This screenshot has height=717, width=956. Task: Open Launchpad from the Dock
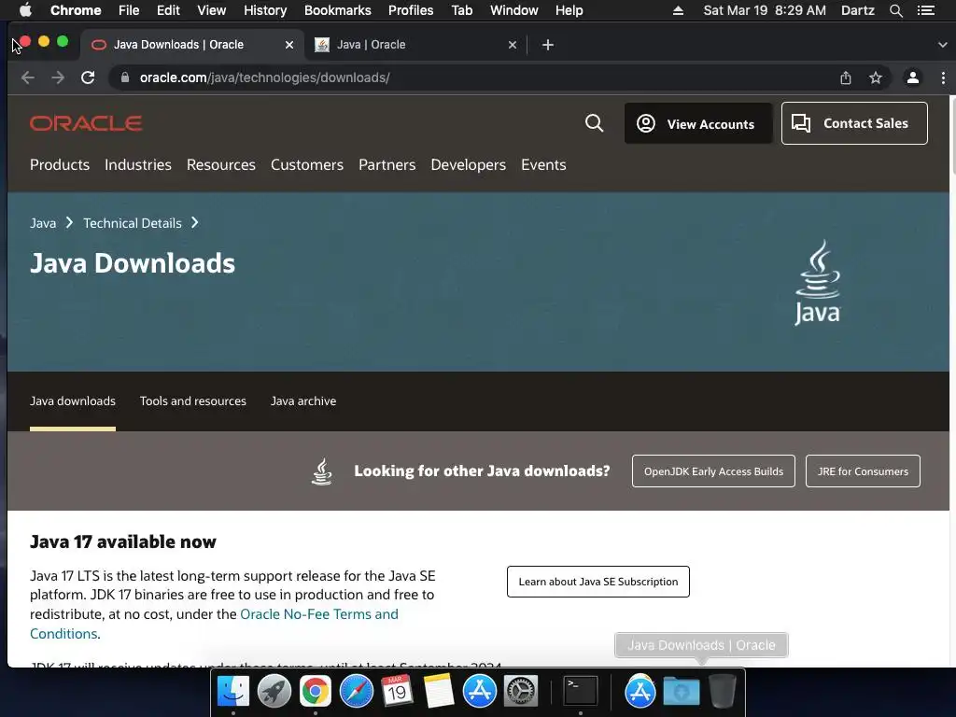(274, 691)
